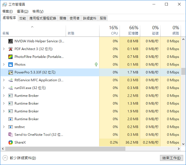
Task: Click the vertical scrollbar thumb
Action: pos(183,71)
